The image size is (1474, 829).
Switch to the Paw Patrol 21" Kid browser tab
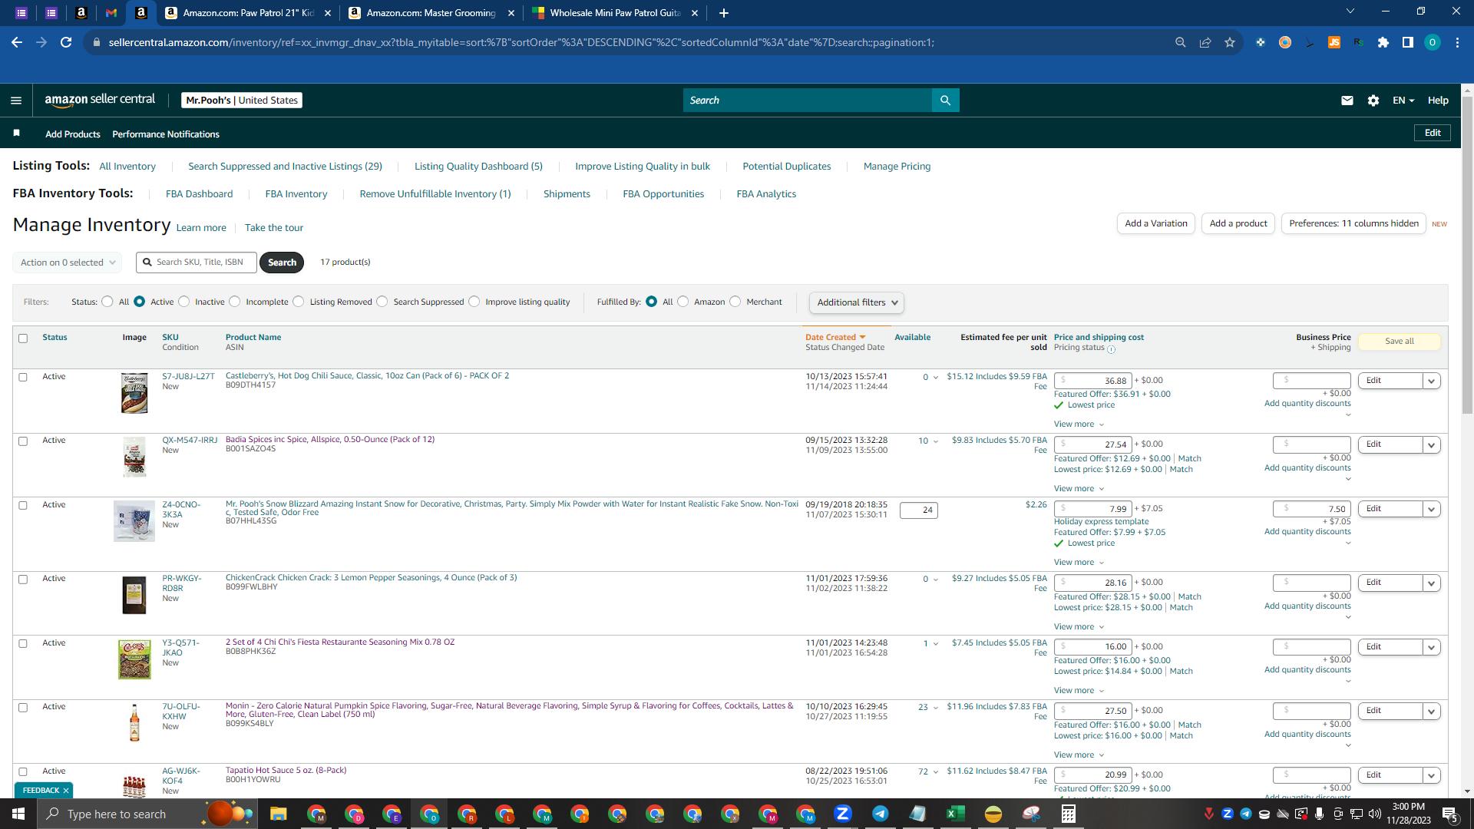click(x=250, y=13)
